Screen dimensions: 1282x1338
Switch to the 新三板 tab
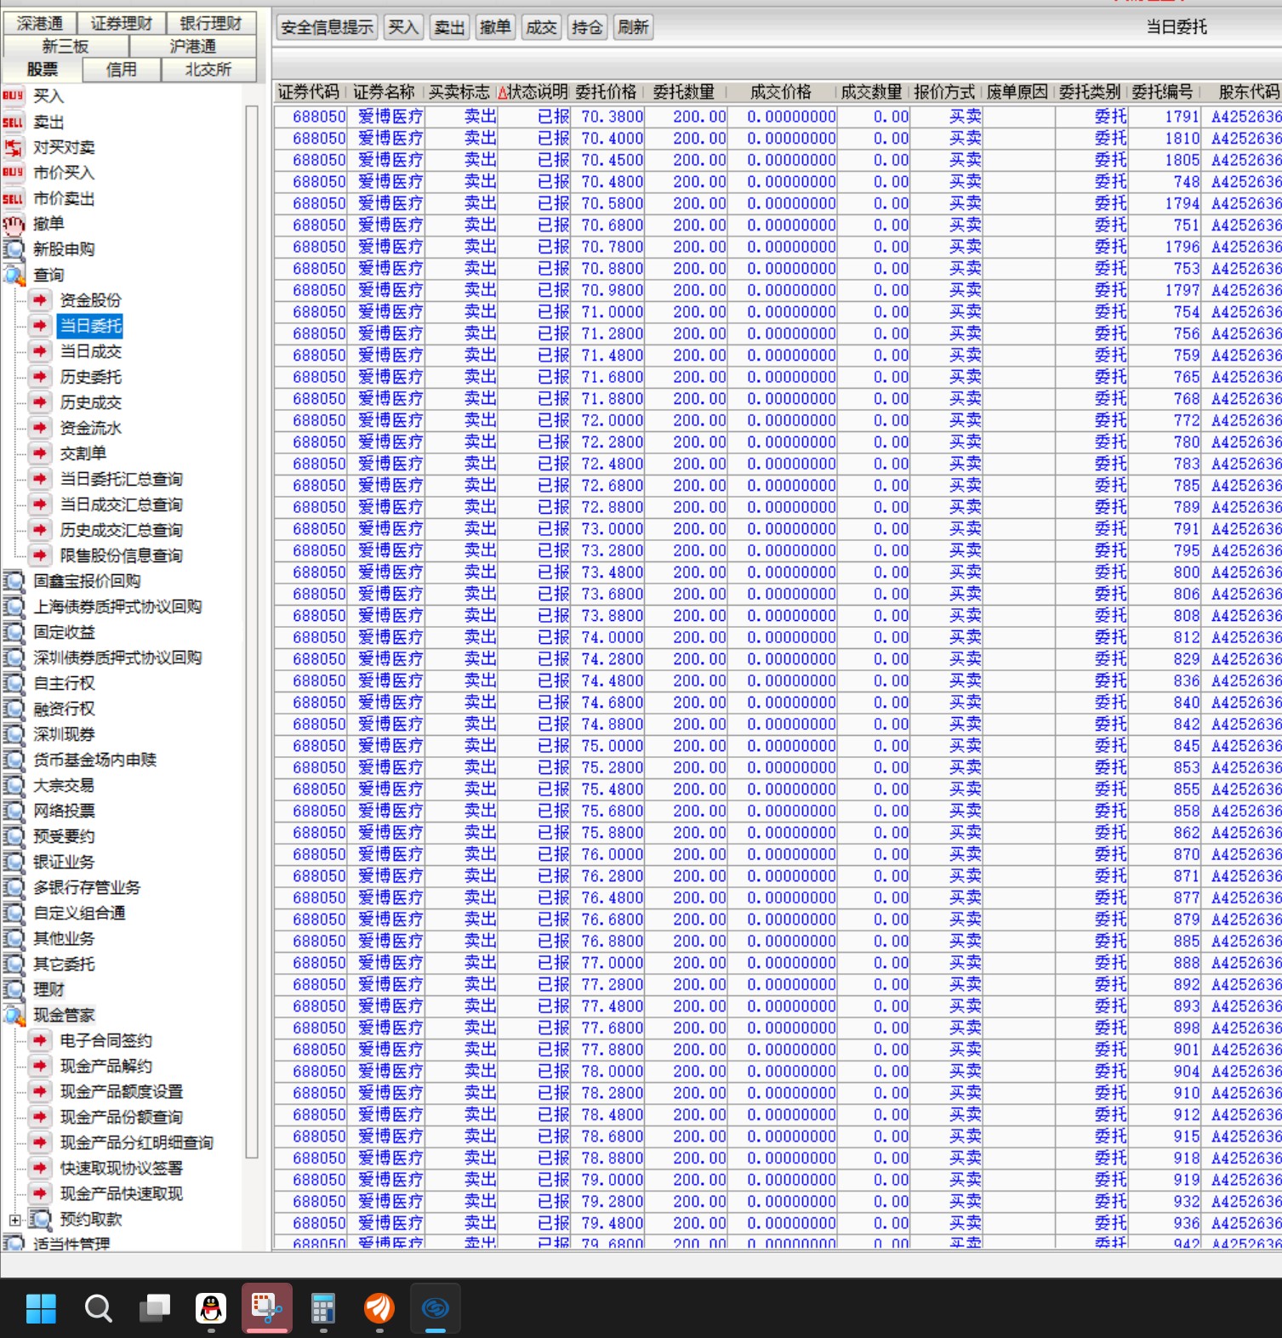(66, 46)
